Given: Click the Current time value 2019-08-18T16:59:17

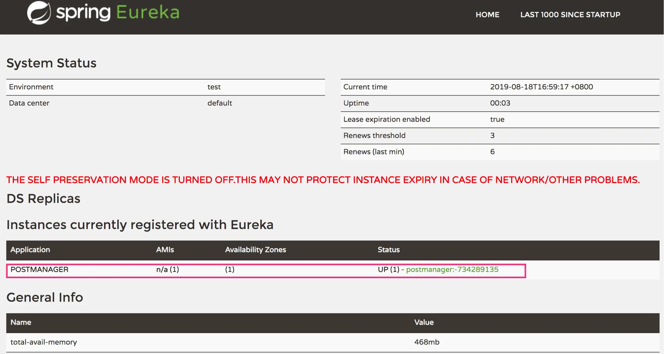Looking at the screenshot, I should (x=541, y=87).
